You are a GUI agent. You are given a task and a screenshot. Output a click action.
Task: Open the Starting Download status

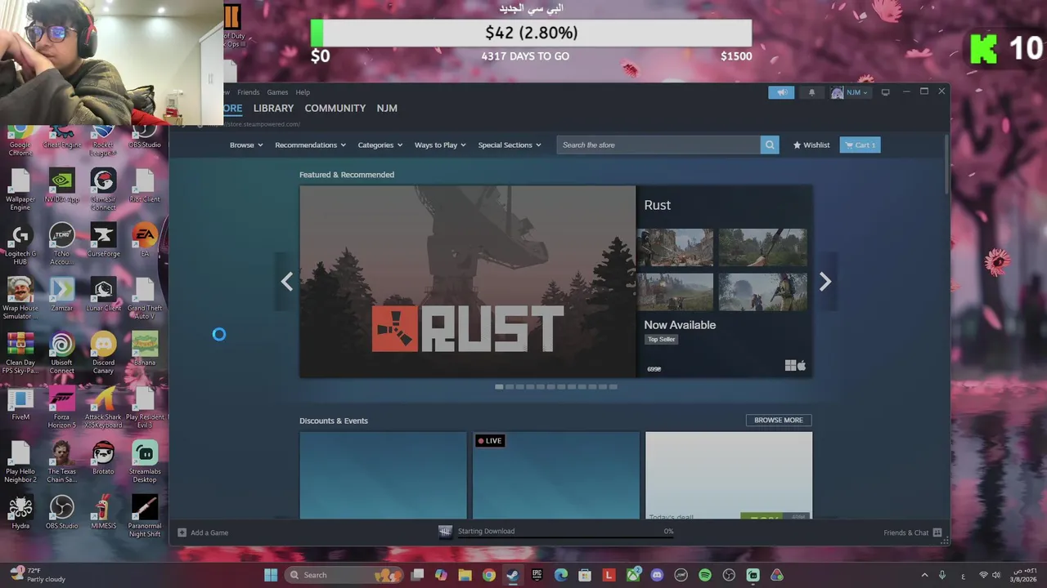point(486,531)
